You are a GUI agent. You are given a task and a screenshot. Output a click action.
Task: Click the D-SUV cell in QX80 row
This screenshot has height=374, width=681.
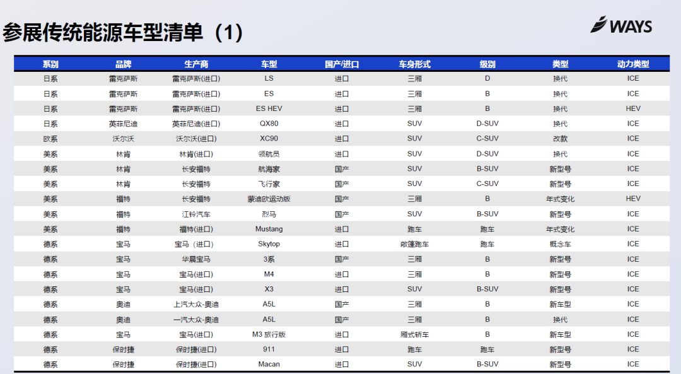[487, 124]
